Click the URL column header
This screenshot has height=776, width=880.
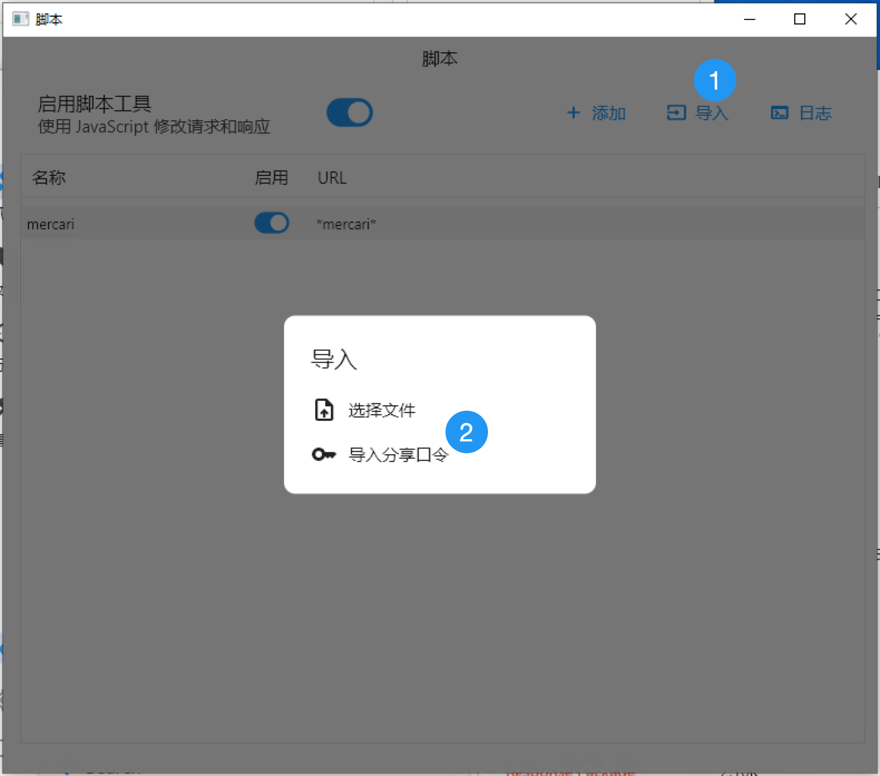pyautogui.click(x=332, y=178)
